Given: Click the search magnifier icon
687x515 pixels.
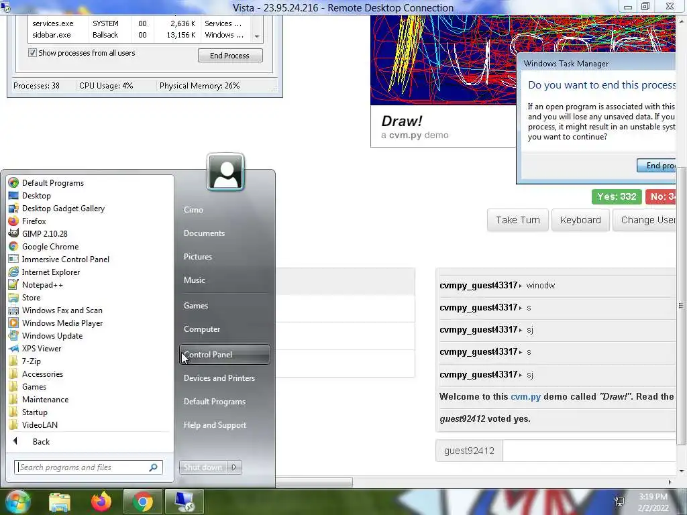Looking at the screenshot, I should point(153,467).
